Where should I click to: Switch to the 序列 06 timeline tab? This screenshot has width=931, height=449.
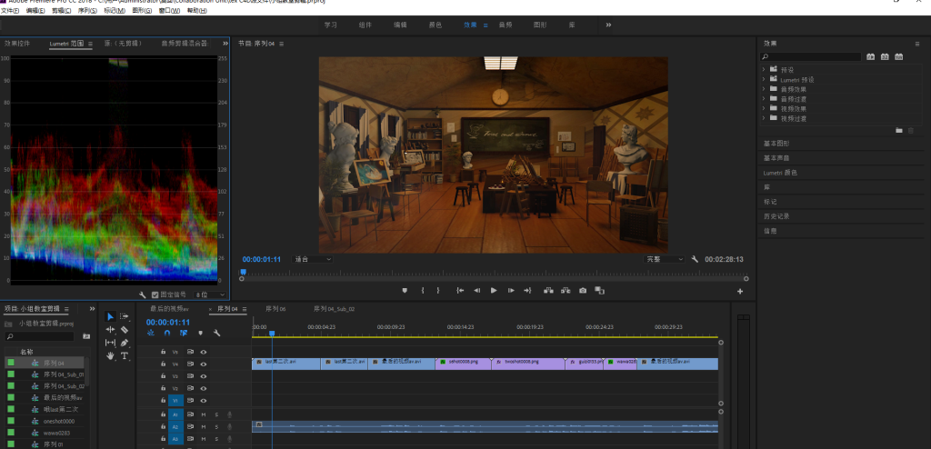tap(275, 309)
